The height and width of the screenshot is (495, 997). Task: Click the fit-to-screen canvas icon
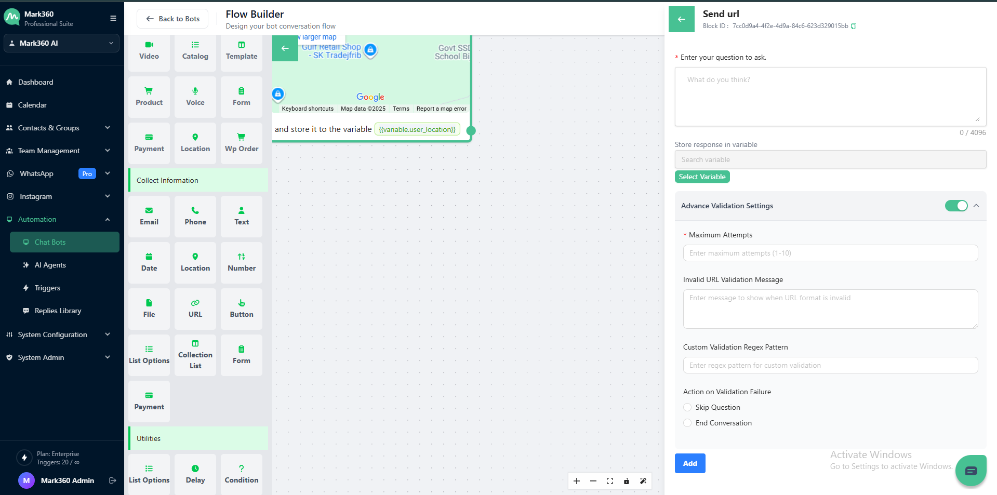click(x=610, y=481)
